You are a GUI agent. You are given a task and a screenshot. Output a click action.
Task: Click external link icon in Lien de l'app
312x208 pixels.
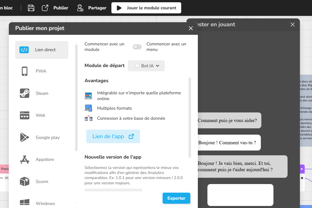point(131,136)
